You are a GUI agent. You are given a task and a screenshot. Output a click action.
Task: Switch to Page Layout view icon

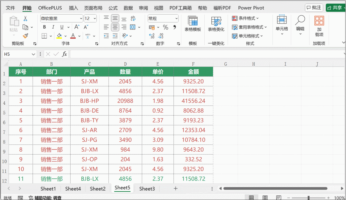(x=265, y=198)
